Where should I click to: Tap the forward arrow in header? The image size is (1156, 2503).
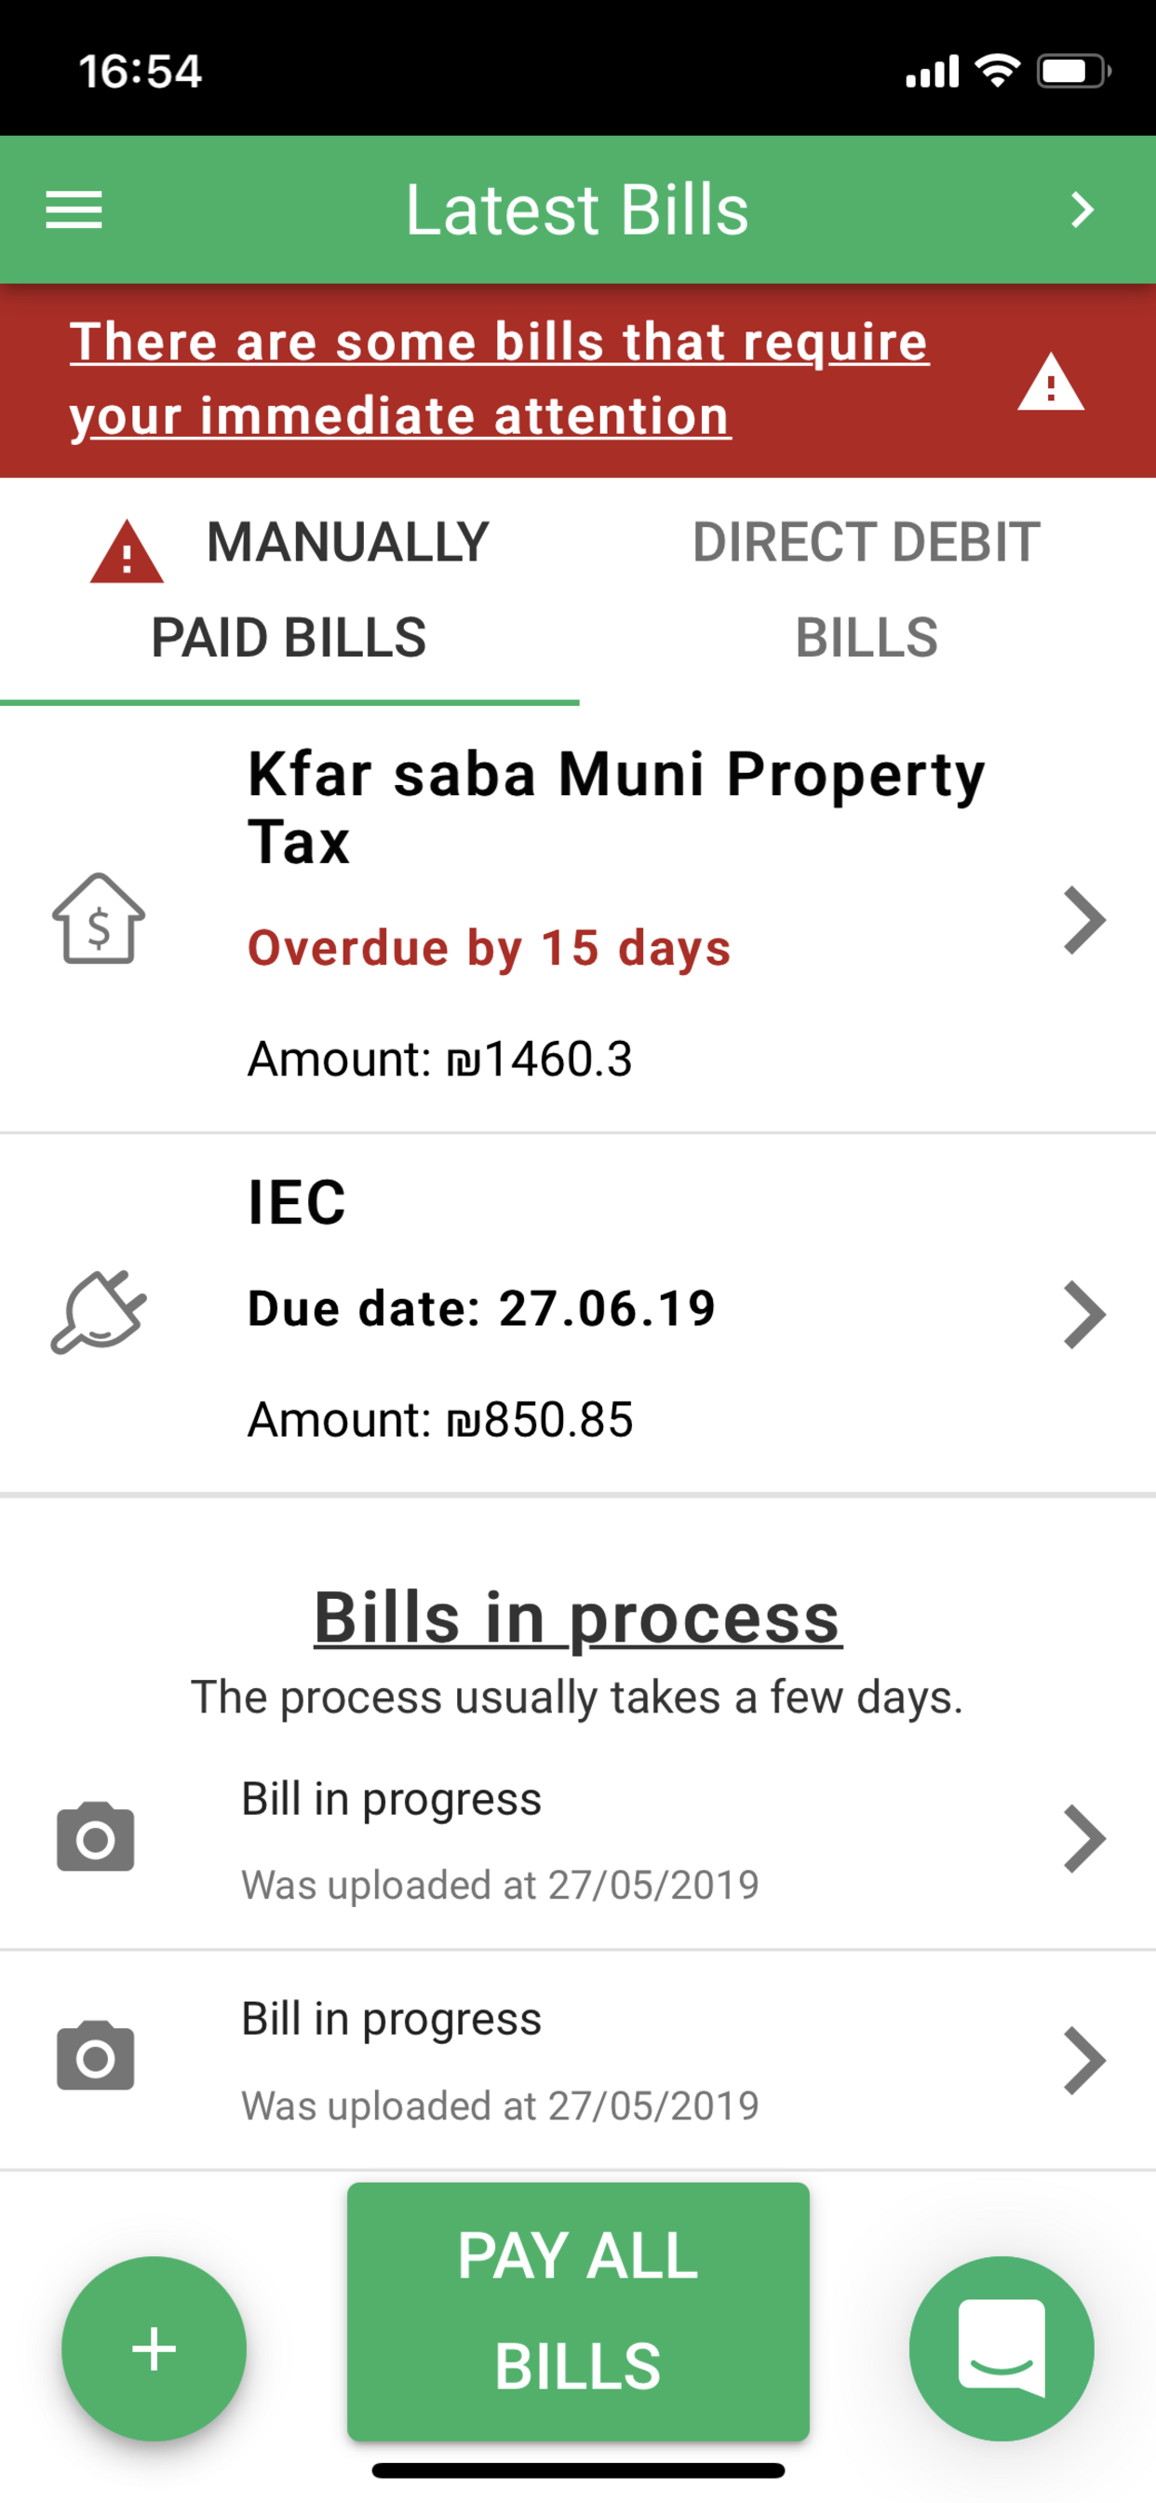click(x=1082, y=210)
